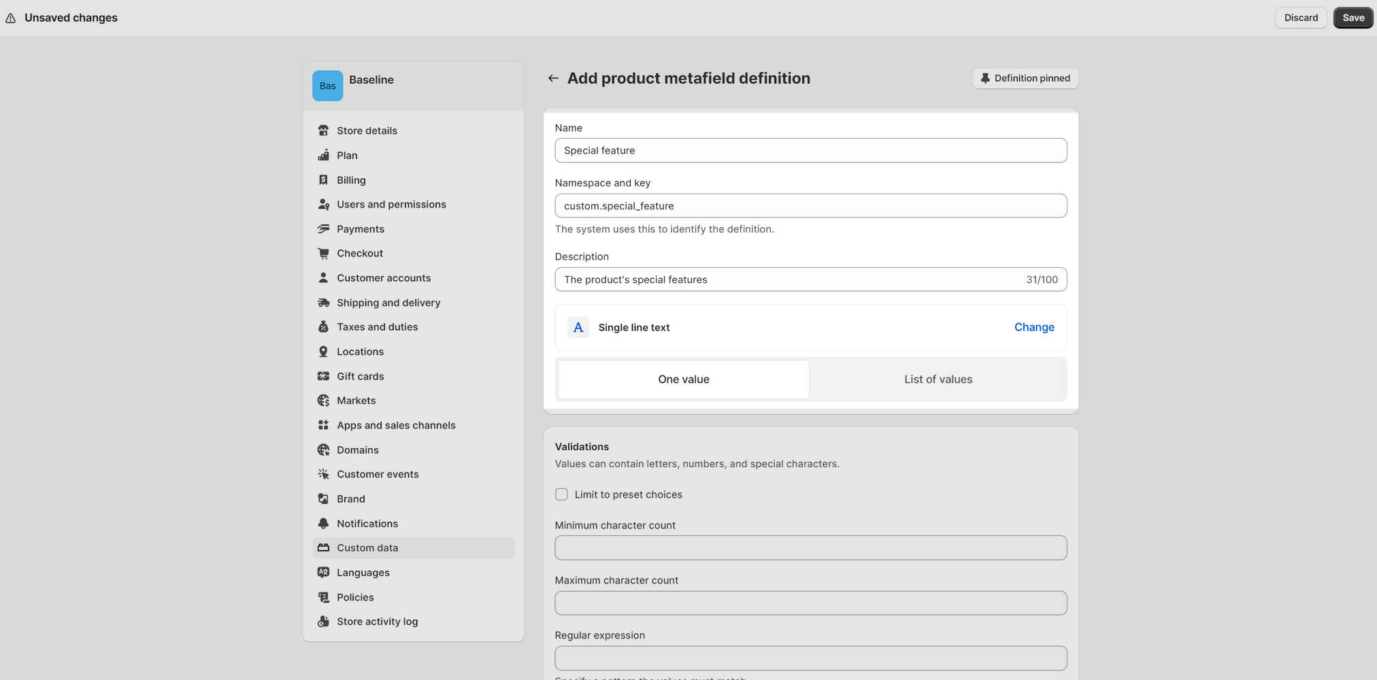Select the One value tab
Viewport: 1377px width, 680px height.
683,379
